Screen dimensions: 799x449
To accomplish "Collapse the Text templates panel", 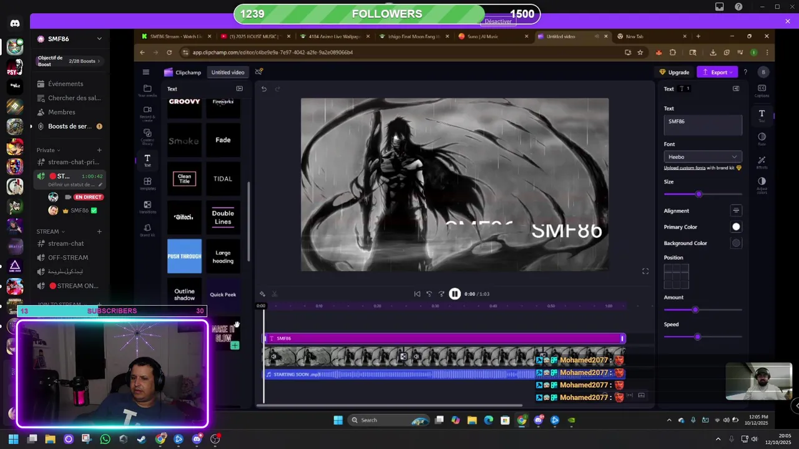I will 239,89.
